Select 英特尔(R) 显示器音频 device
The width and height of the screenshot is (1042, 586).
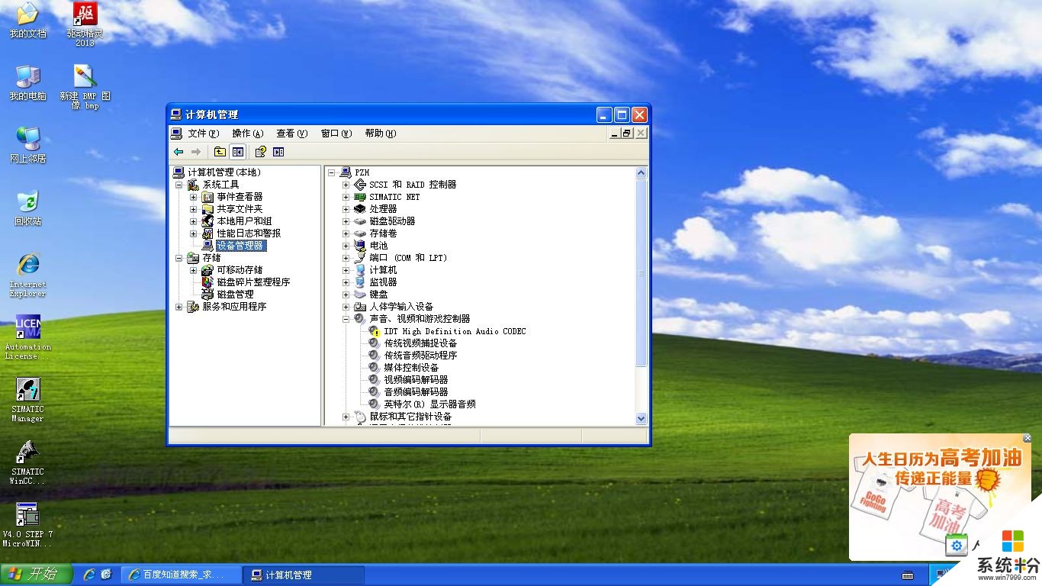pos(429,404)
